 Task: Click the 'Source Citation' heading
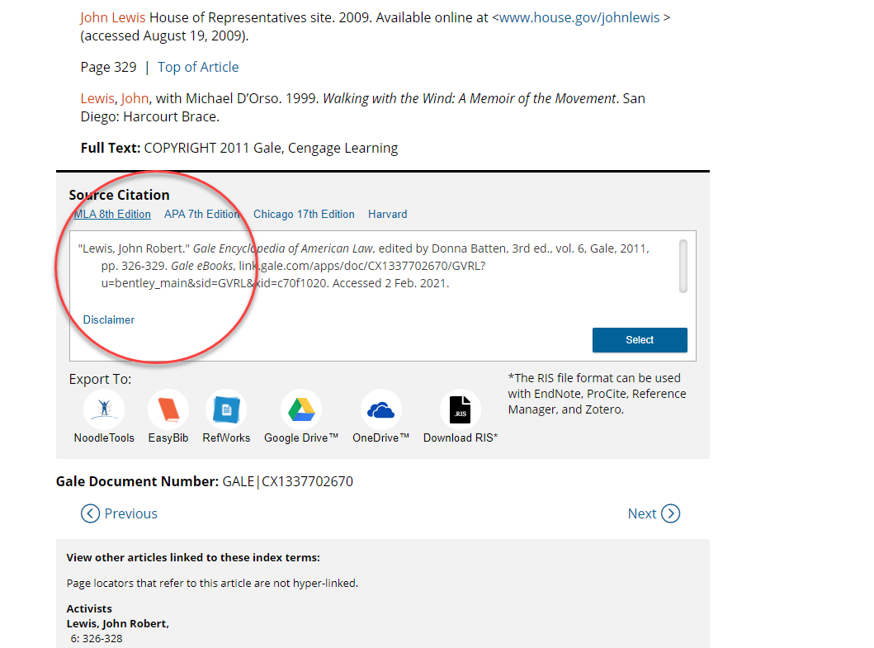point(119,195)
